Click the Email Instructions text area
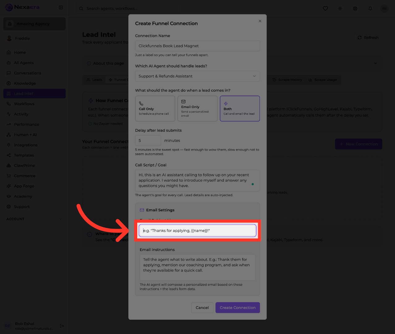Screen dimensions: 395x334 pos(197,268)
